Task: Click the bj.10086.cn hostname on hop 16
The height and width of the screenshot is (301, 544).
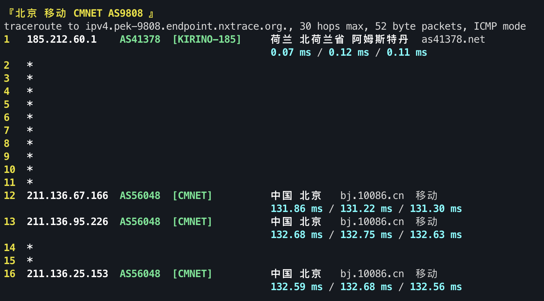Action: [372, 274]
